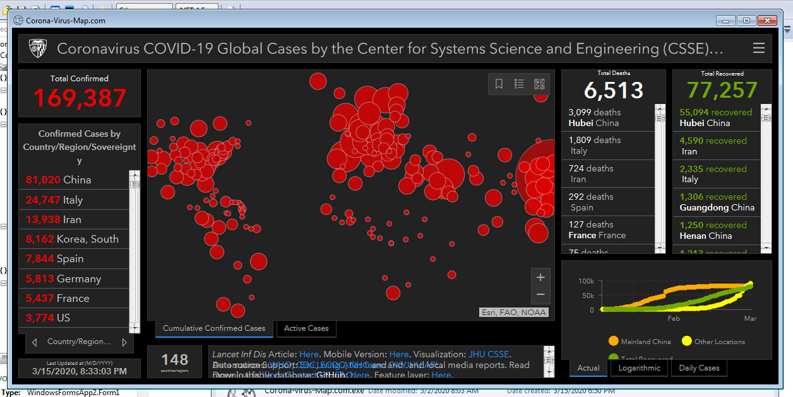
Task: Open the map bookmarks icon
Action: 499,84
